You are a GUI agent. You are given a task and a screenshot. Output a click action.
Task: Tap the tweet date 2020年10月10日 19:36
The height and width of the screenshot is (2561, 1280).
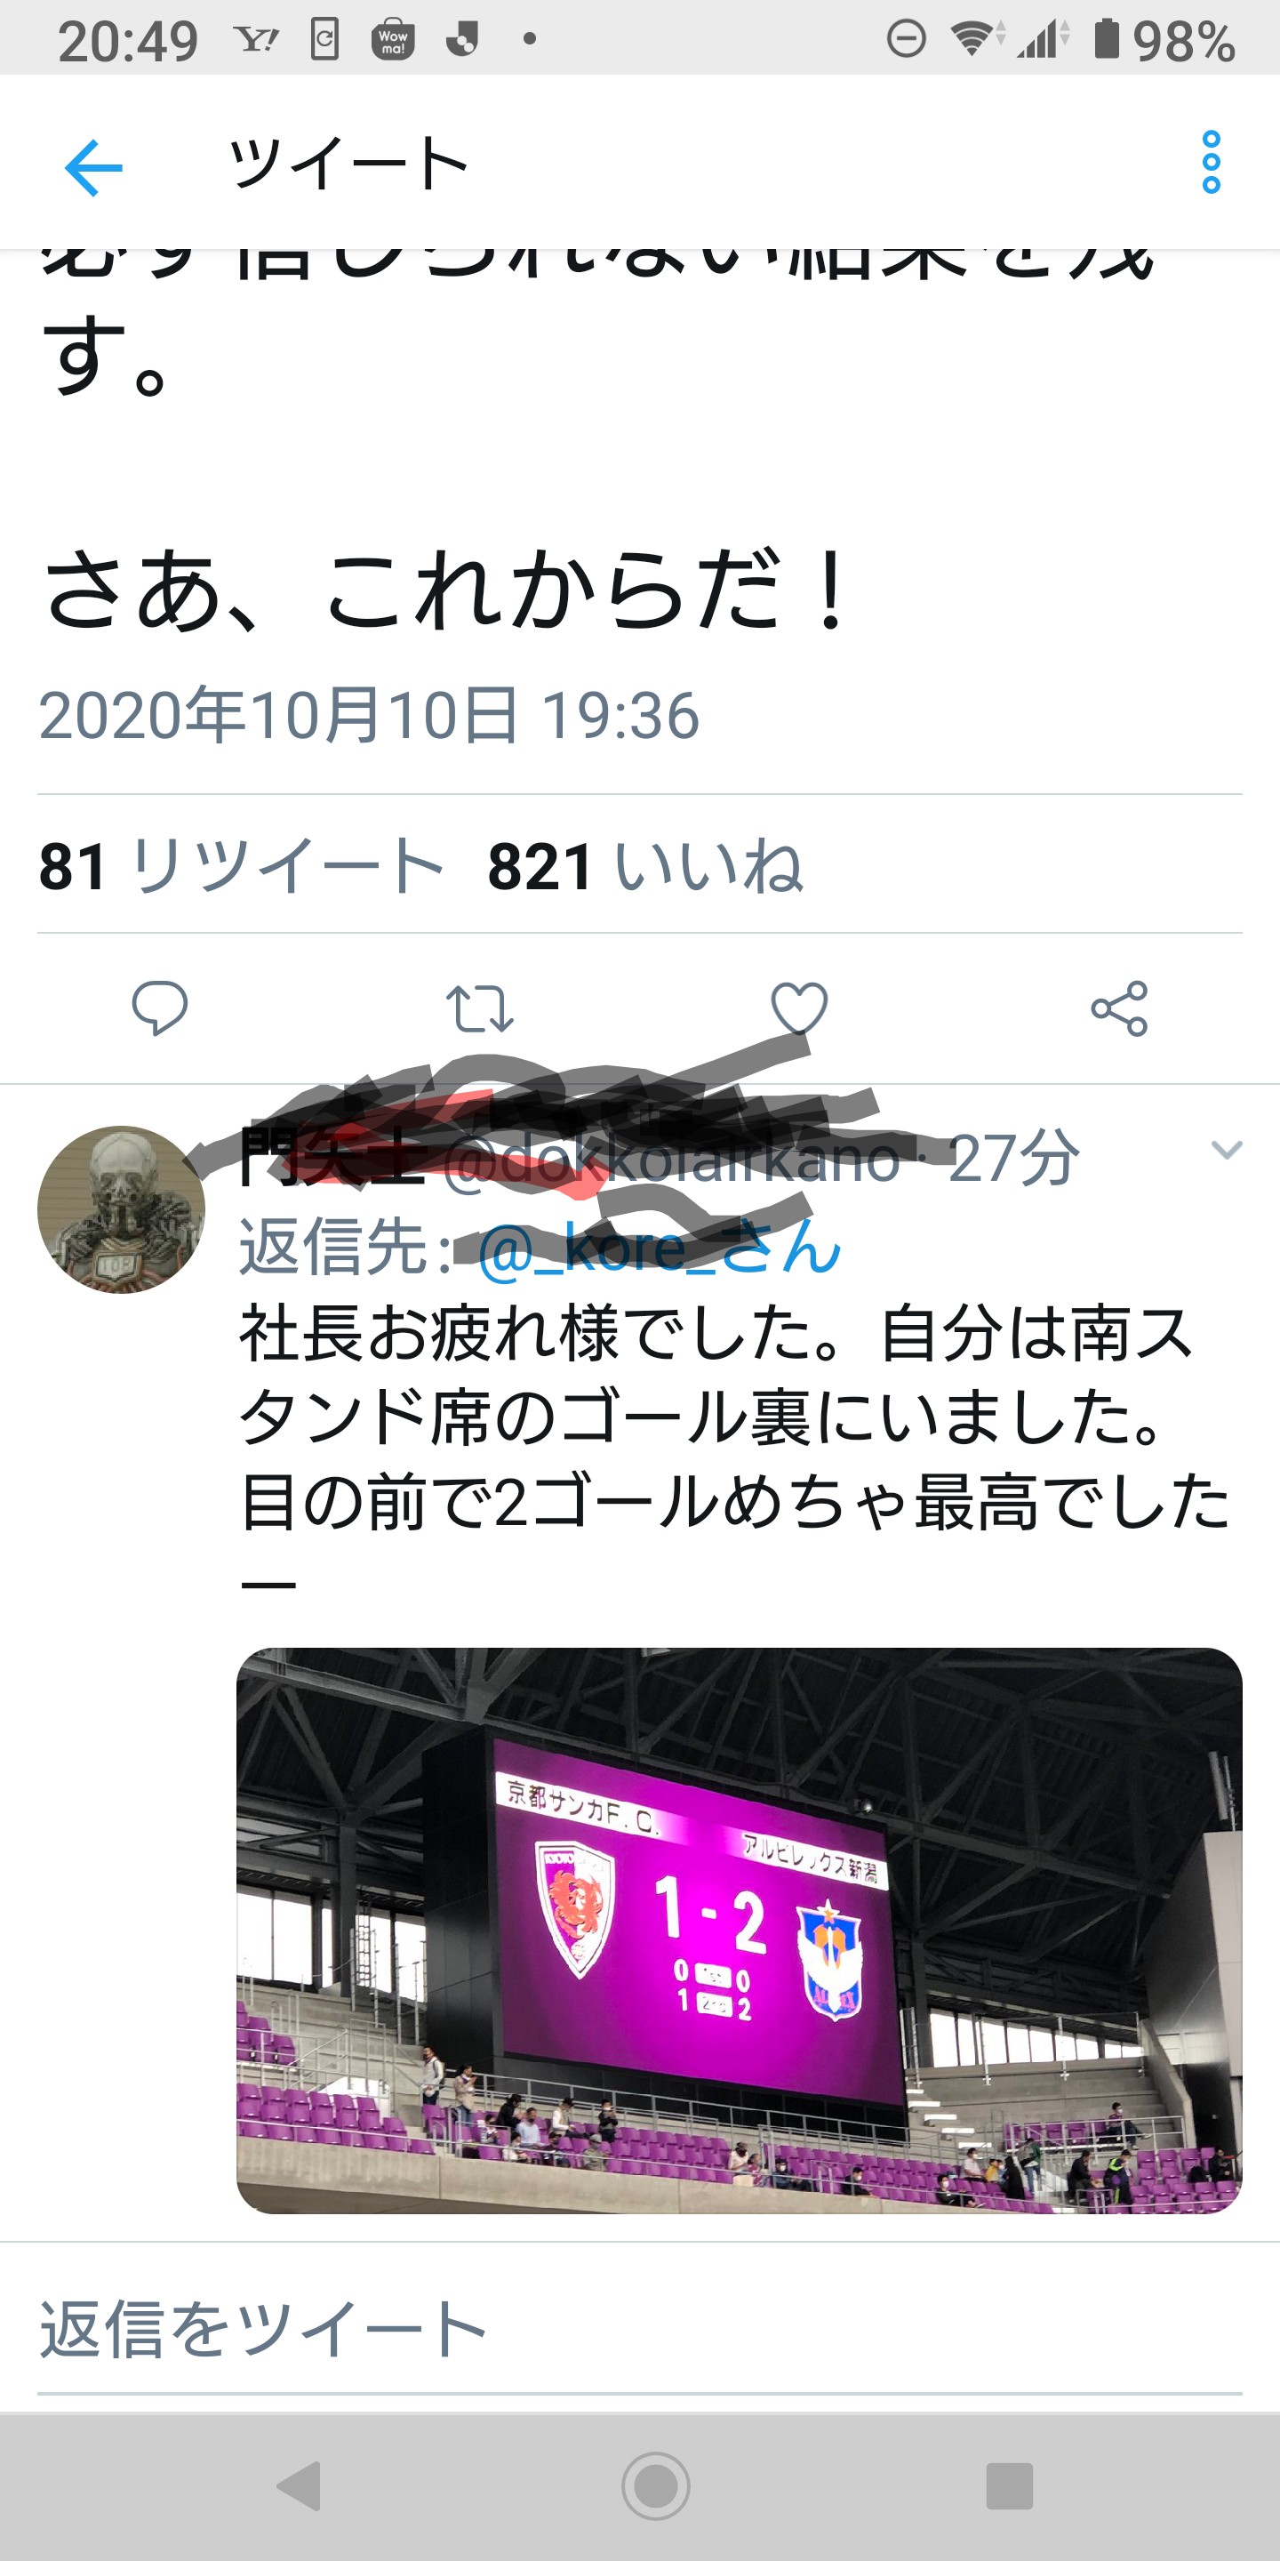coord(369,715)
